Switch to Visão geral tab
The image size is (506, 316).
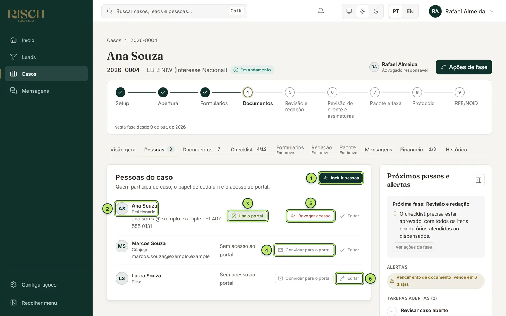[123, 150]
